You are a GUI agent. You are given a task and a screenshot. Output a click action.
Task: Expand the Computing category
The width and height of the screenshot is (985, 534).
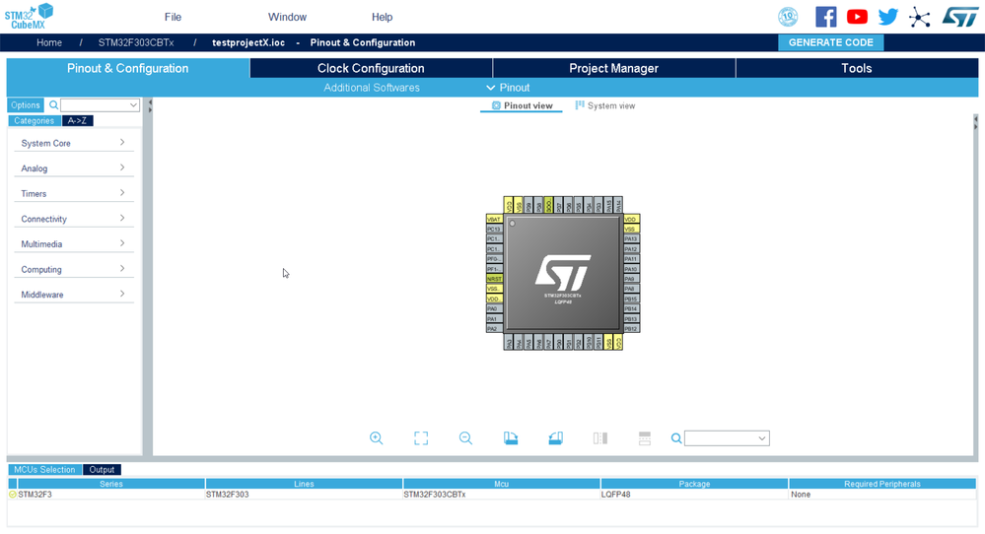73,269
